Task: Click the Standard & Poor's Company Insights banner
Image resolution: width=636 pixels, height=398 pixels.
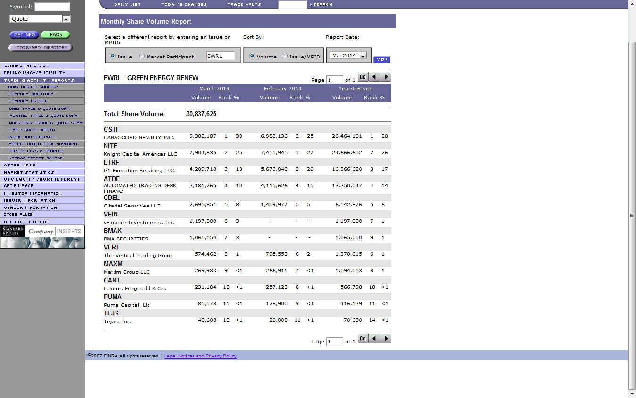Action: pos(42,237)
